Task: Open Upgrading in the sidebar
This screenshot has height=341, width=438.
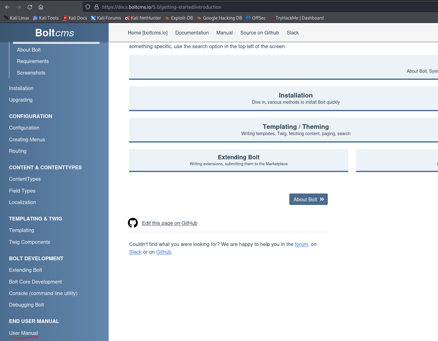Action: pos(21,100)
